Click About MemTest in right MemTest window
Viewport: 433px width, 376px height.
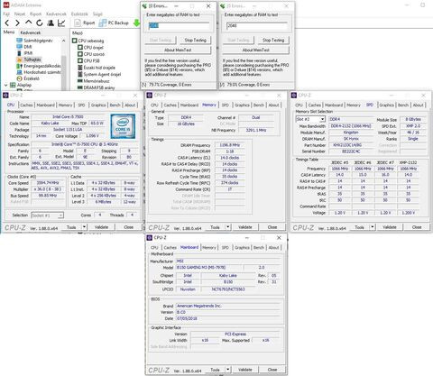(256, 50)
